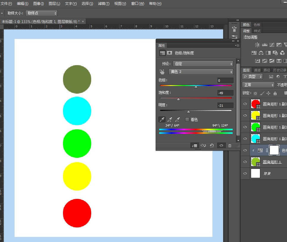
Task: Open the 黄色 2 color range dropdown
Action: click(201, 72)
